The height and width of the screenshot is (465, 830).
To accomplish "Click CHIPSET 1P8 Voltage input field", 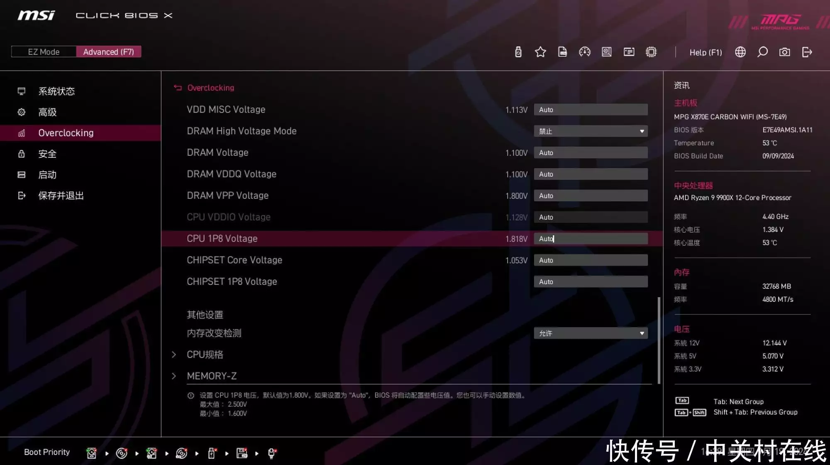I will point(591,282).
